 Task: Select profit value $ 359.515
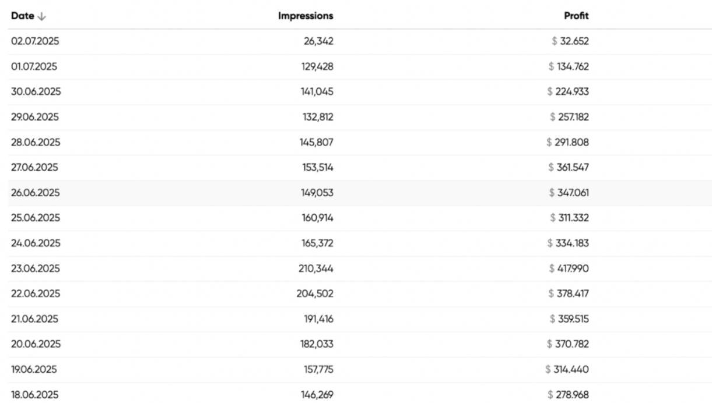pos(569,319)
